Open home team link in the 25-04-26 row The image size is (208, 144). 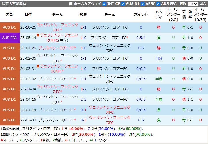point(57,48)
